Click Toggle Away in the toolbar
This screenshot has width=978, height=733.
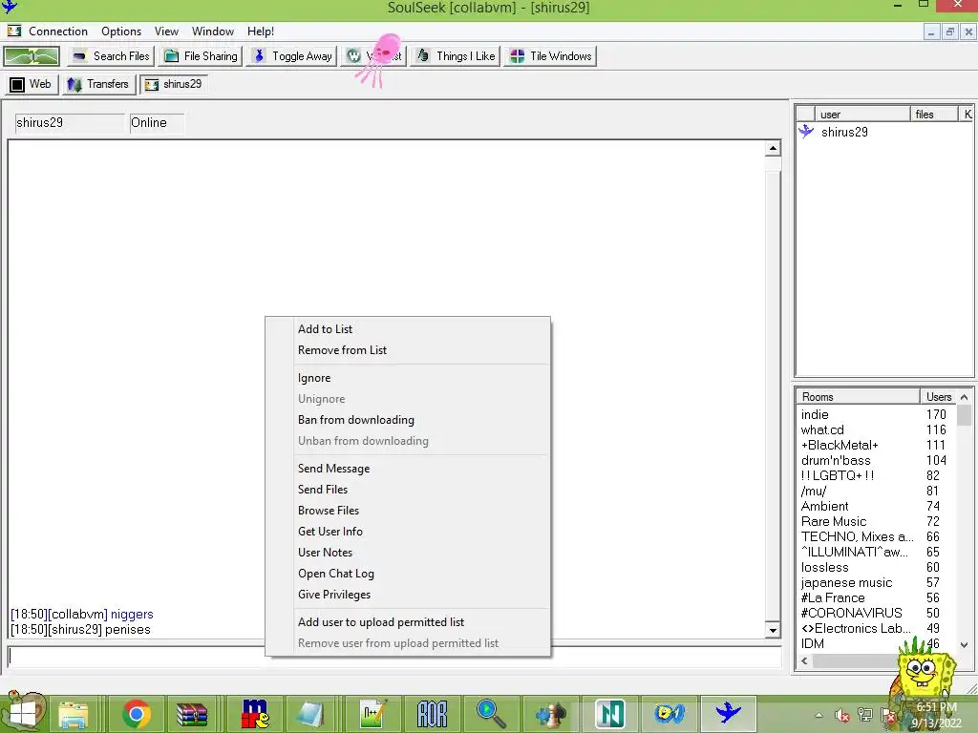tap(292, 56)
